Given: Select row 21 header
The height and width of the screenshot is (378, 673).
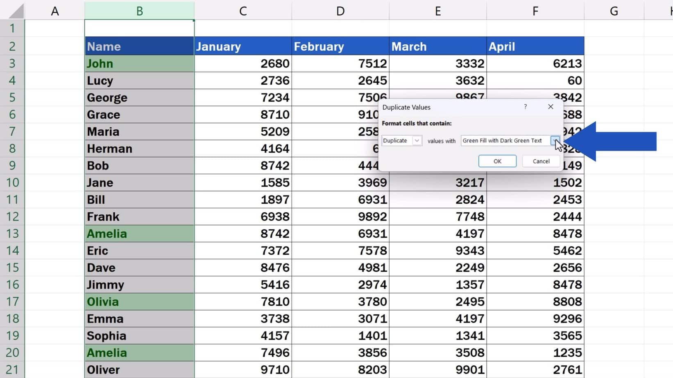Looking at the screenshot, I should click(x=12, y=369).
